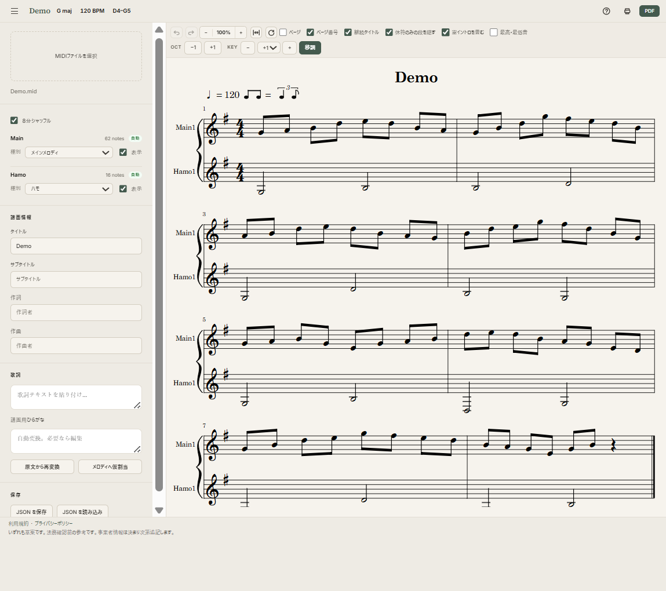This screenshot has height=591, width=666.
Task: Click the 120 BPM label
Action: tap(92, 11)
